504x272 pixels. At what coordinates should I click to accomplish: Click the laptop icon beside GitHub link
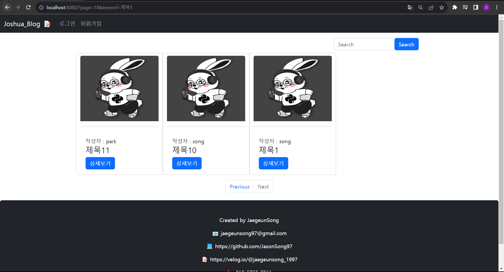click(x=209, y=246)
